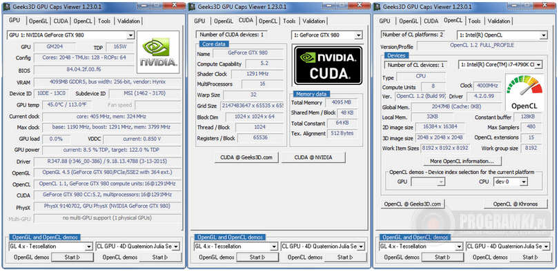559x272 pixels.
Task: Switch to the CUDA tab in the right window
Action: [431, 21]
